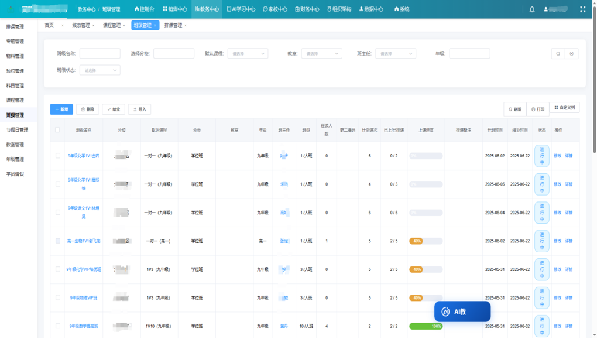Open the 默认课程 filter dropdown

[x=248, y=54]
